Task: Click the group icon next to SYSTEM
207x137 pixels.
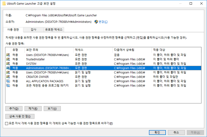Action: (x=8, y=63)
